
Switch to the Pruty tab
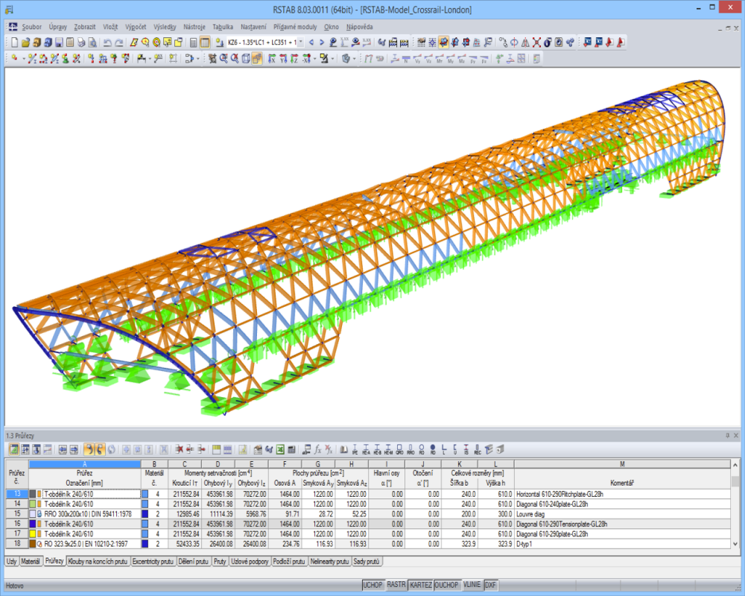click(x=220, y=561)
